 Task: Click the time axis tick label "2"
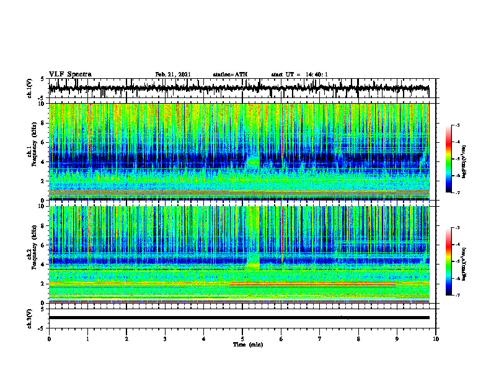click(126, 339)
